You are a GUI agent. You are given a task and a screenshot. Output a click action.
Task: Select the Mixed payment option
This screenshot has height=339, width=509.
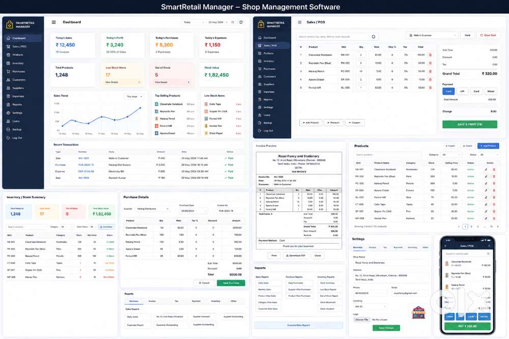pyautogui.click(x=491, y=91)
